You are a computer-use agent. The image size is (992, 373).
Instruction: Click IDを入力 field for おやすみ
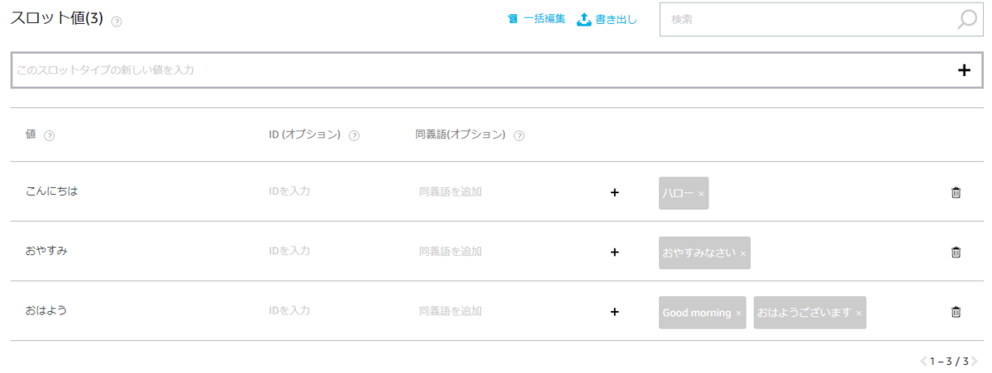click(x=289, y=251)
